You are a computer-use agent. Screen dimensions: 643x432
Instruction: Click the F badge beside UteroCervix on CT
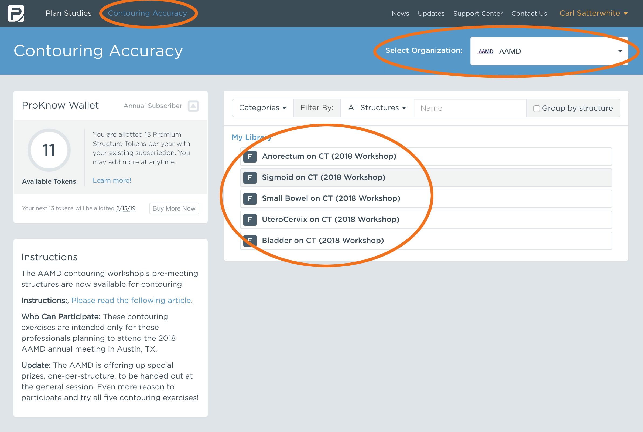(250, 220)
